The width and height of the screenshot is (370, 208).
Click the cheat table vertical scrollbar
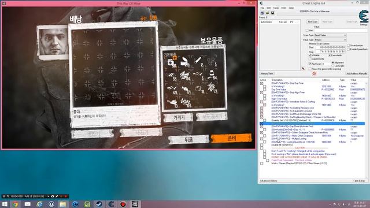(x=366, y=129)
